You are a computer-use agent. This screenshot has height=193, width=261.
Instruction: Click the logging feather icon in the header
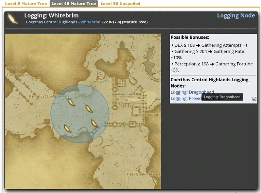tap(13, 19)
